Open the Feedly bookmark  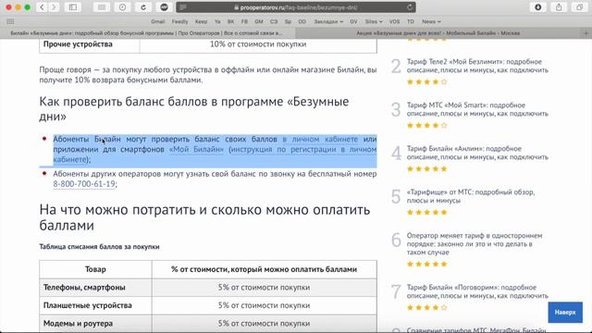click(x=179, y=21)
